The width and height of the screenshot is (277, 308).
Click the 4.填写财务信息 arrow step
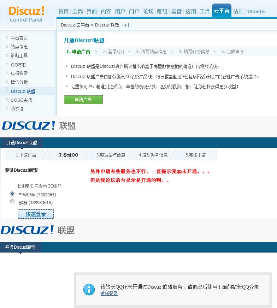click(153, 155)
